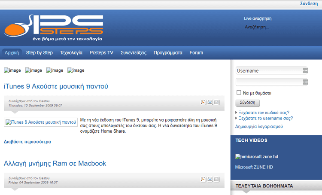Click Friday, 04 September 2009 16:07 date
Image resolution: width=322 pixels, height=195 pixels.
point(33,183)
